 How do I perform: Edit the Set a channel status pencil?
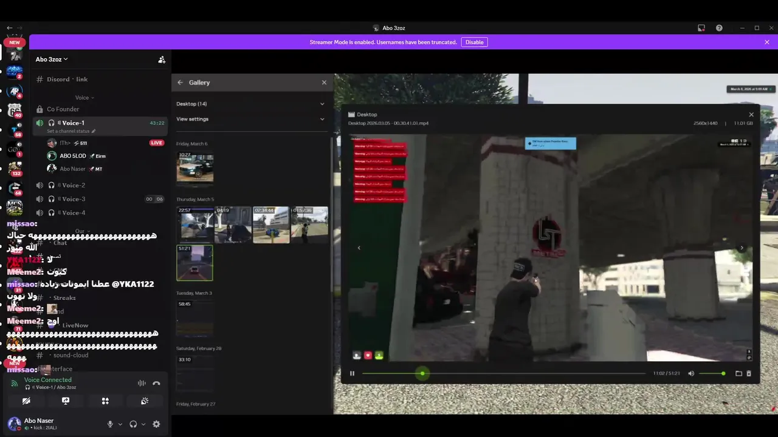[94, 131]
